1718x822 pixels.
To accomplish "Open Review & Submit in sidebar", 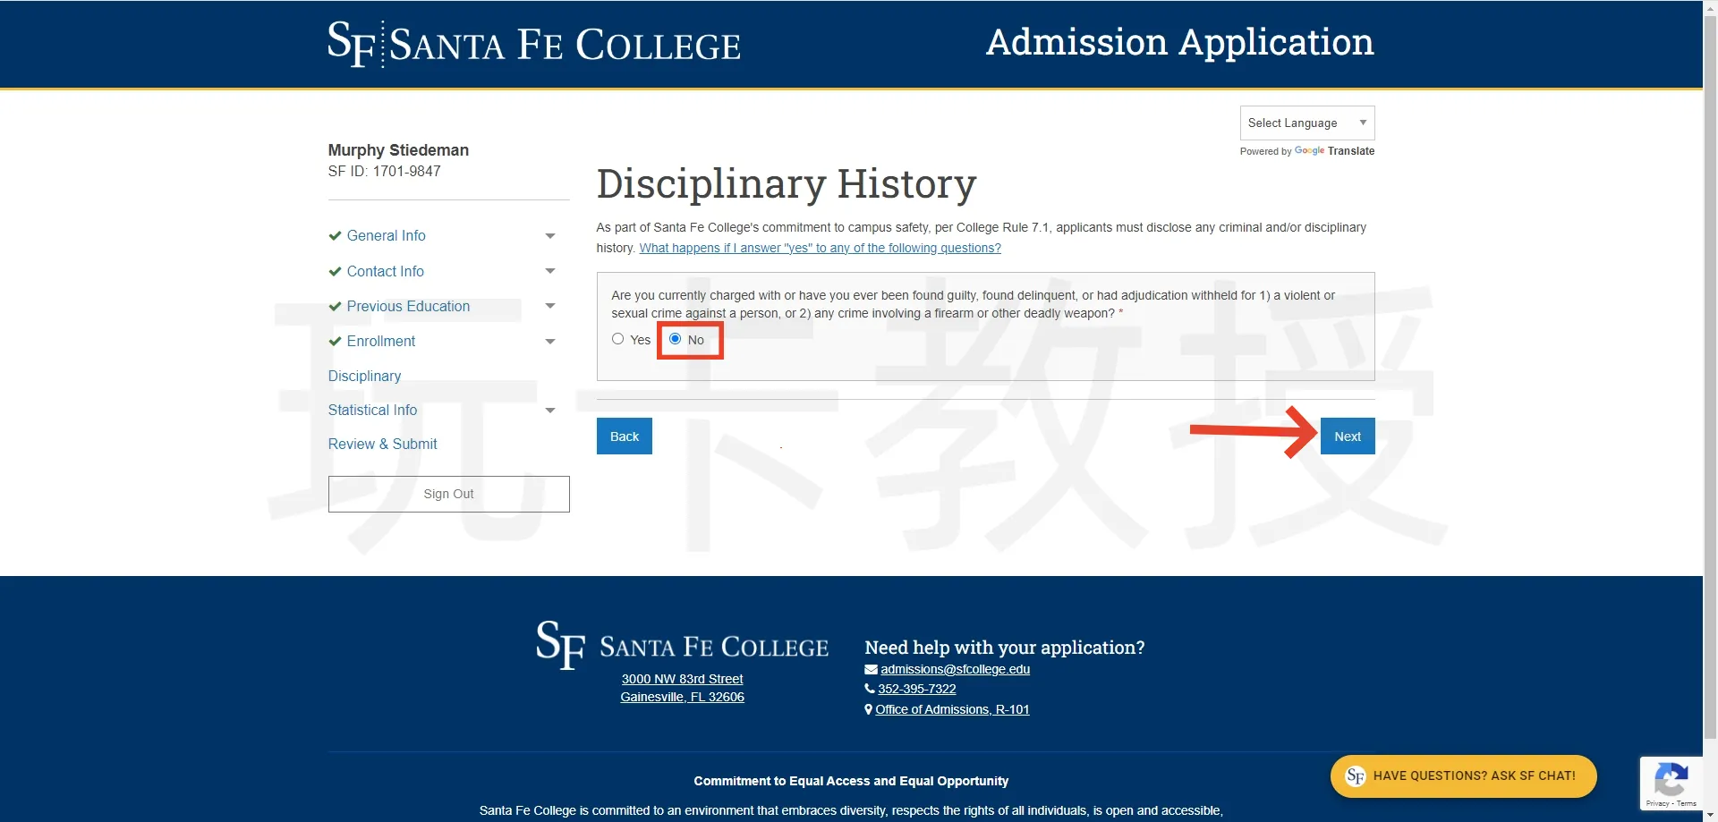I will [382, 445].
